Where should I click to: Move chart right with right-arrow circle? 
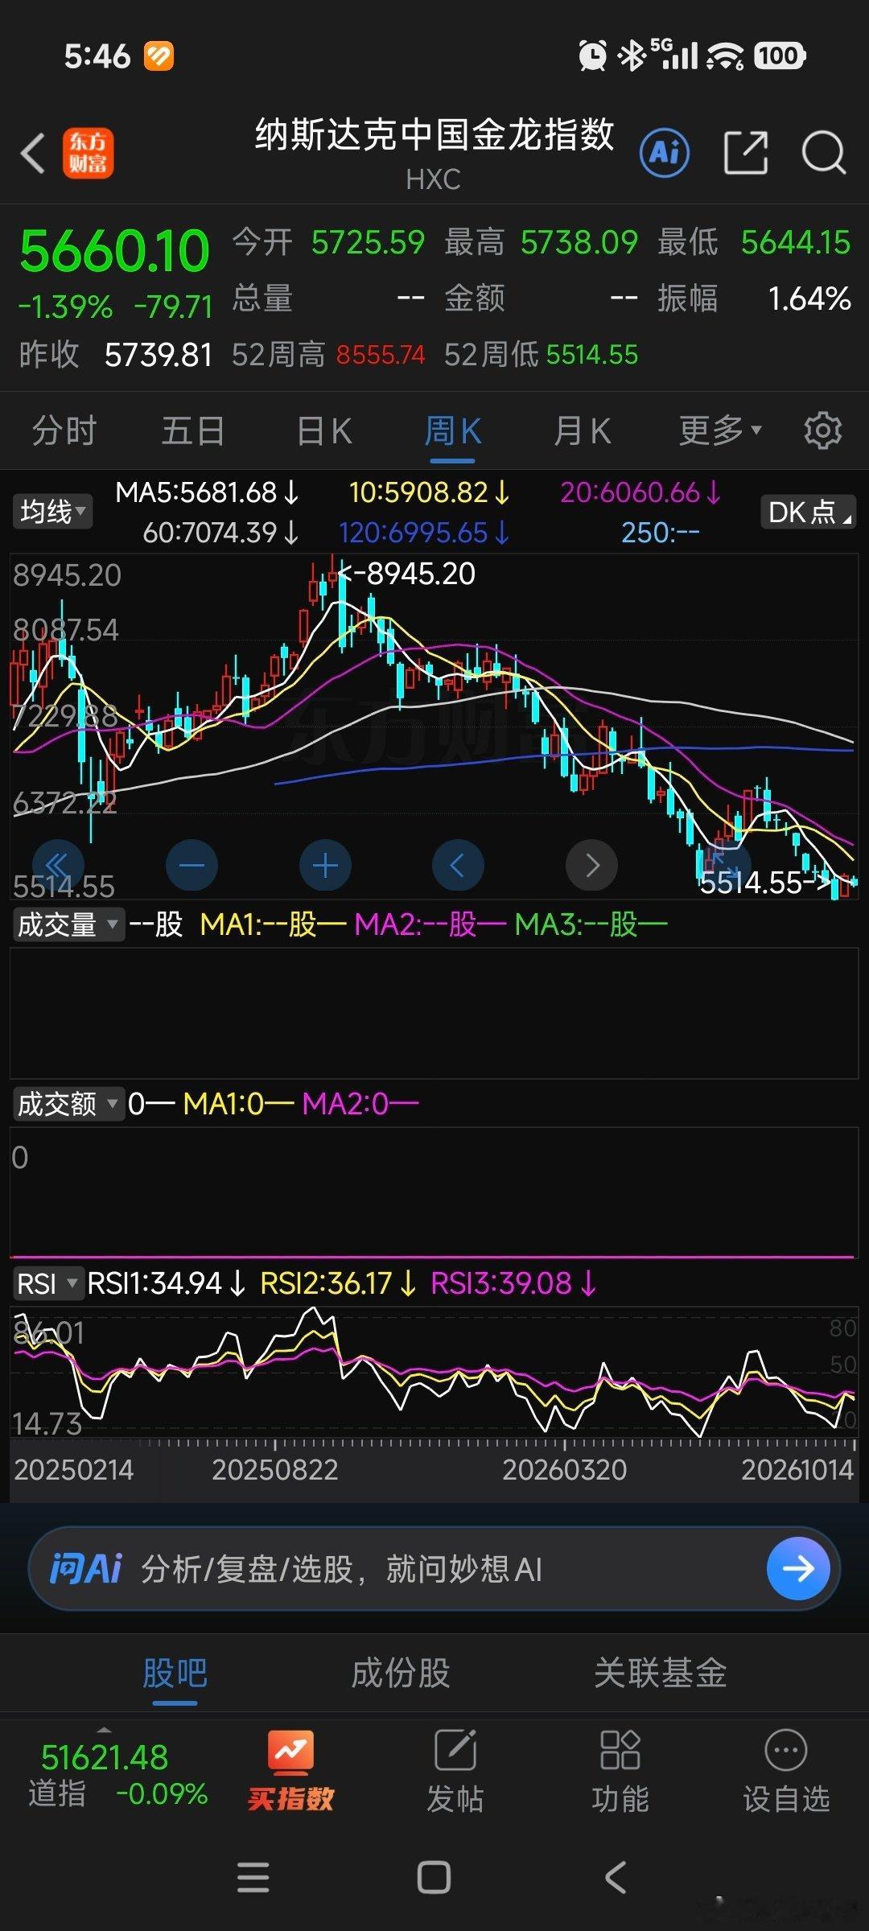(x=592, y=866)
